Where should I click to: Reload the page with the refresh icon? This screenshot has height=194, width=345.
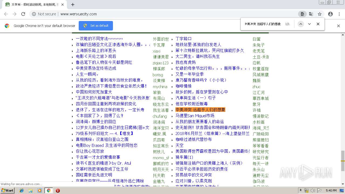click(x=23, y=14)
